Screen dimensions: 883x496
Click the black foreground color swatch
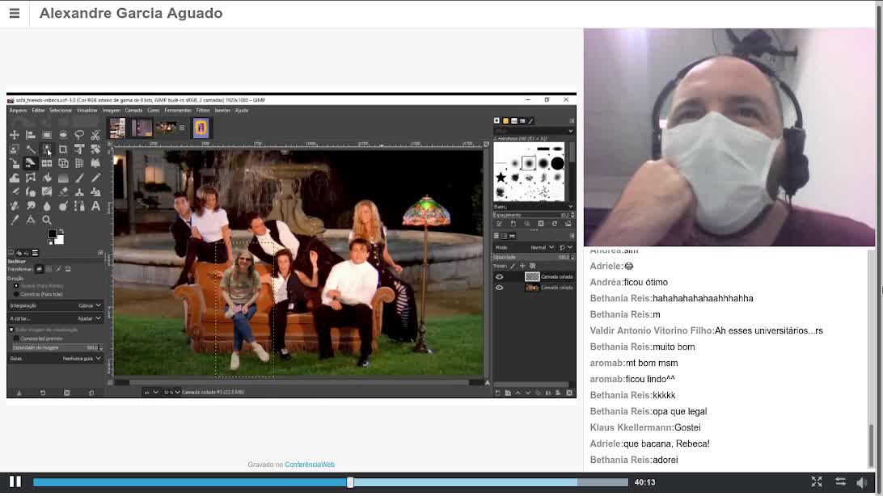[53, 234]
